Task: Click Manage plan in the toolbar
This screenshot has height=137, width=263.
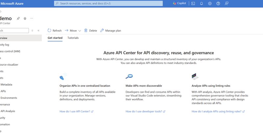Action: coord(111,30)
